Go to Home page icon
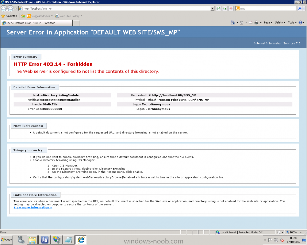 233,22
